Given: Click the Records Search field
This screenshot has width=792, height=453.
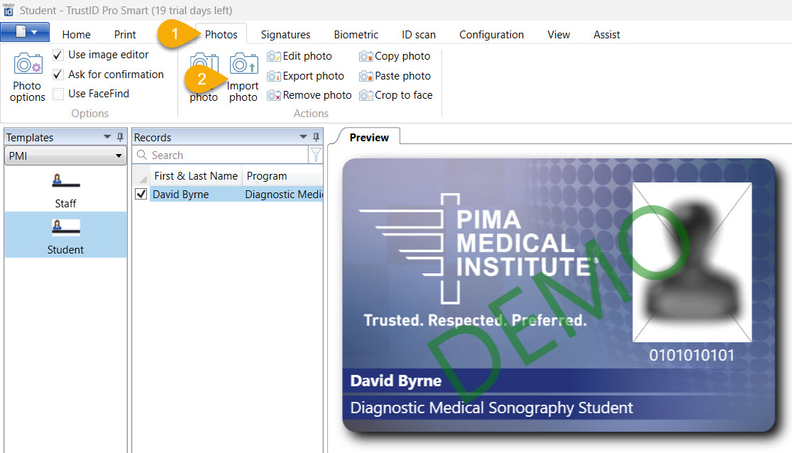Looking at the screenshot, I should [x=221, y=155].
